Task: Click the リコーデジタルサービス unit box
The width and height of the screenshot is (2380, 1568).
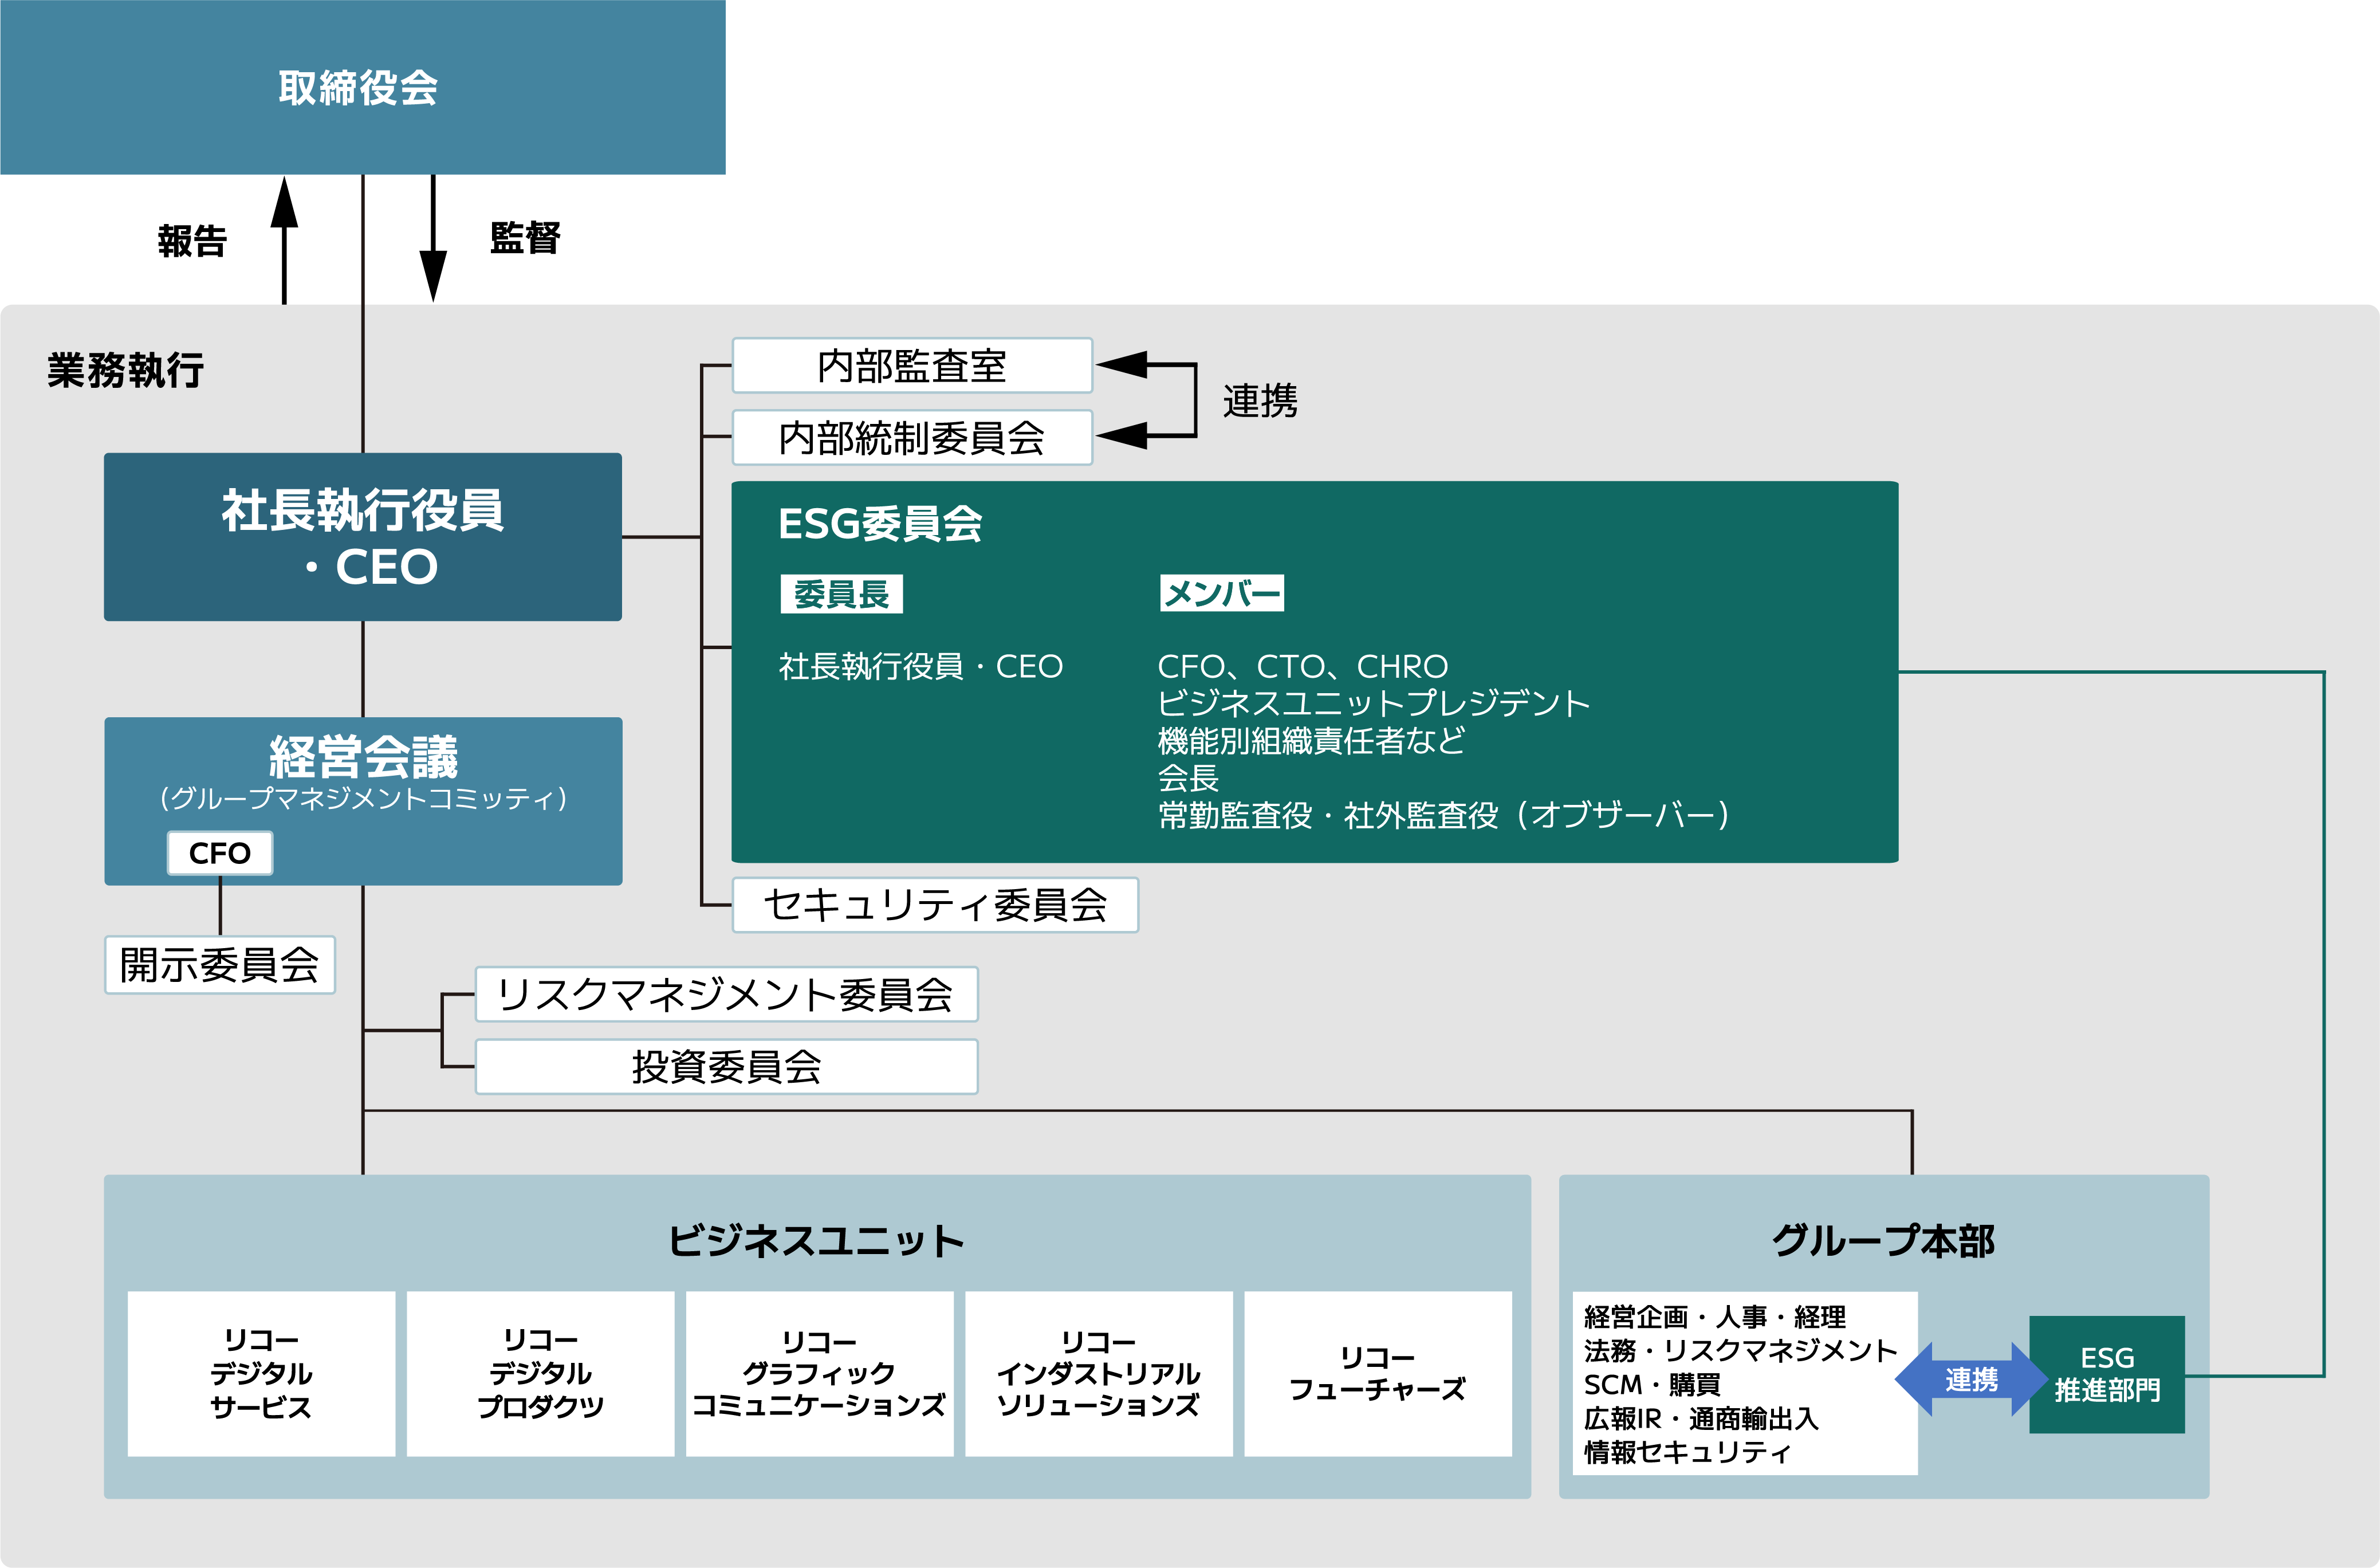Action: [262, 1372]
